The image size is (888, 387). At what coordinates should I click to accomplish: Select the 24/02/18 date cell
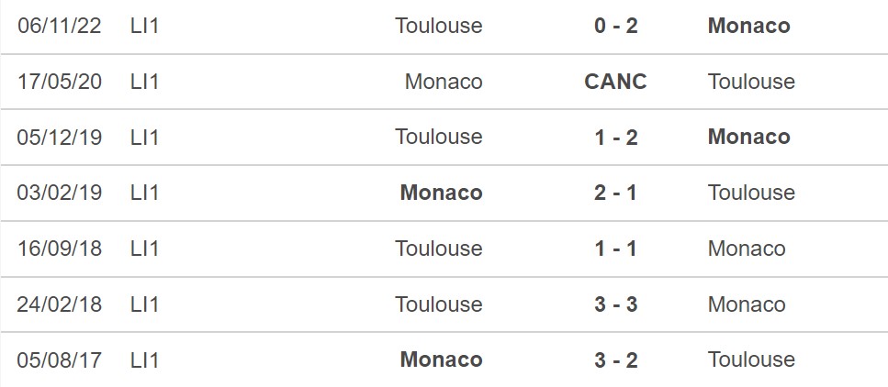coord(60,304)
